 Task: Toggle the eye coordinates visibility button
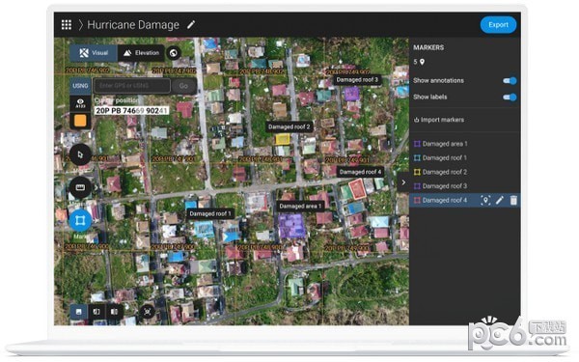point(80,103)
